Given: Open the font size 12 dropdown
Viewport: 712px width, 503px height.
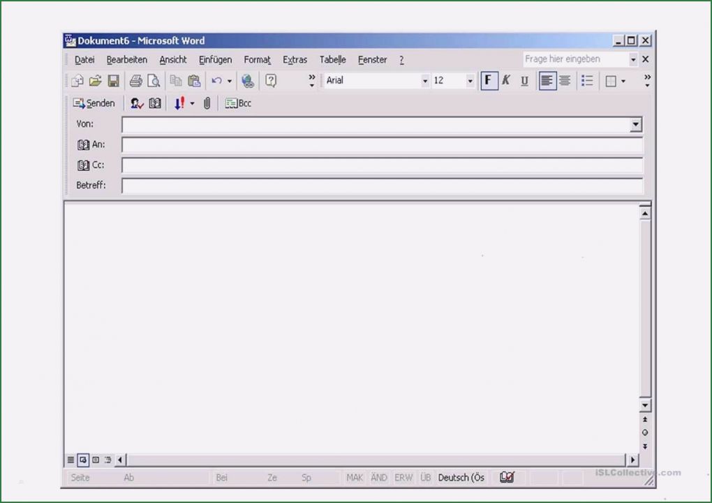Looking at the screenshot, I should pos(470,81).
